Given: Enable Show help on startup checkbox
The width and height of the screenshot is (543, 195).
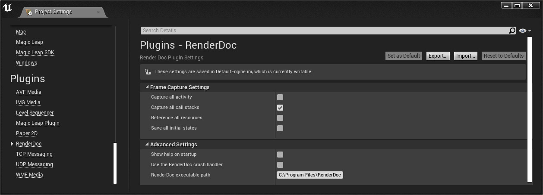Looking at the screenshot, I should (280, 155).
